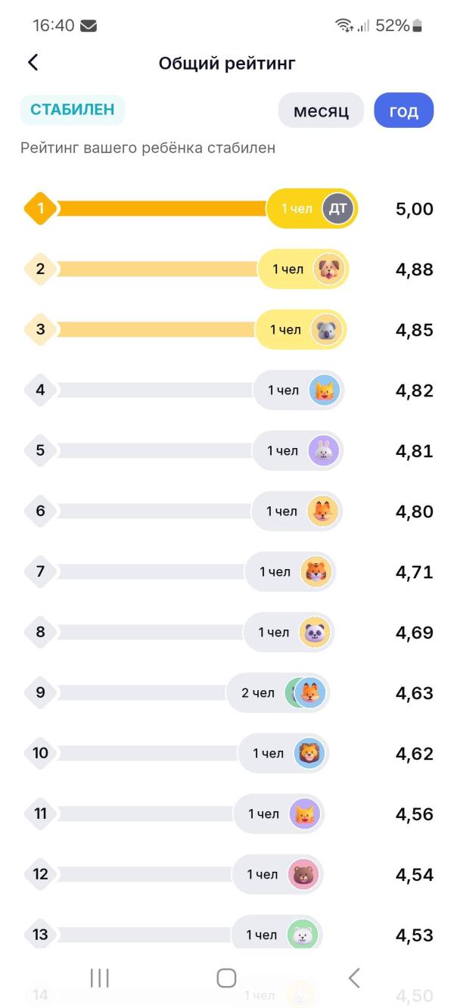454x1008 pixels.
Task: Switch rating period to год
Action: click(x=403, y=111)
